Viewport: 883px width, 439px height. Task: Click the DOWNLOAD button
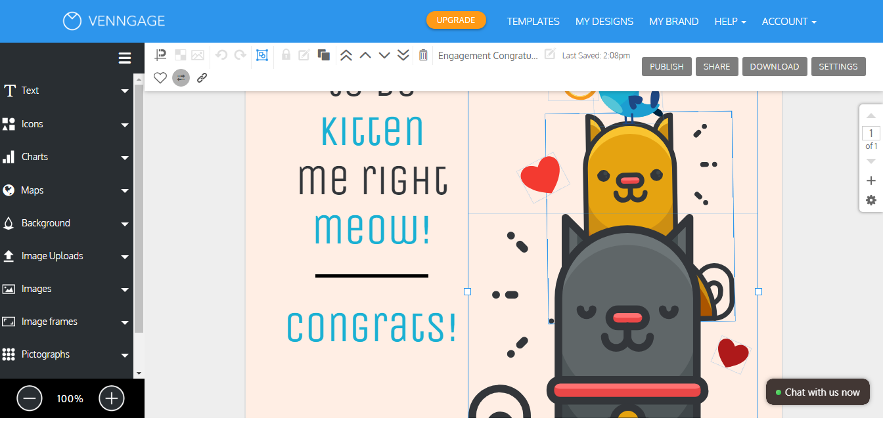(775, 66)
